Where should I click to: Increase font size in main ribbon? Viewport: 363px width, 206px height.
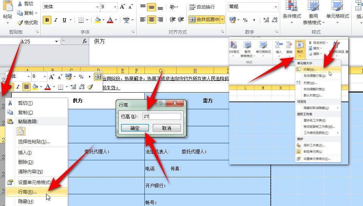123,7
